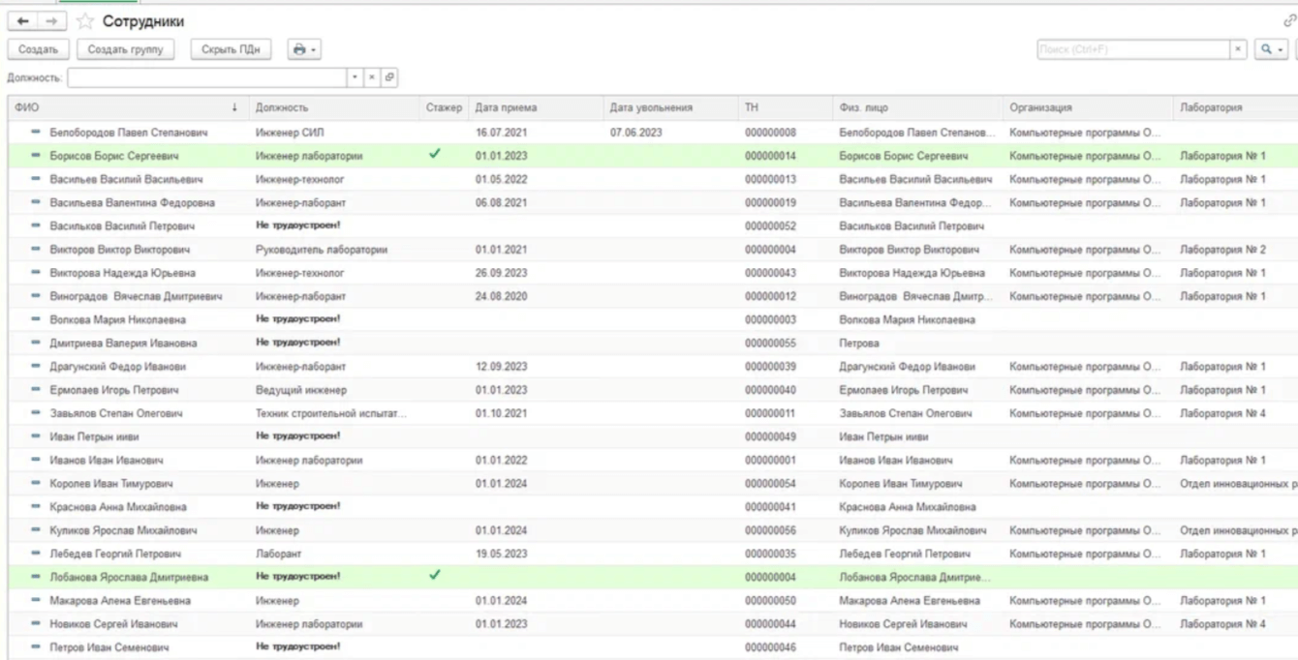Click the Дата приема column header
The image size is (1298, 660).
tap(533, 107)
